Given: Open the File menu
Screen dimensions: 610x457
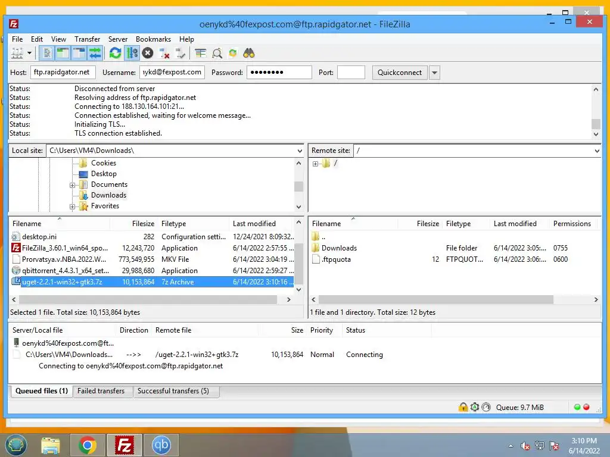Looking at the screenshot, I should pos(17,39).
